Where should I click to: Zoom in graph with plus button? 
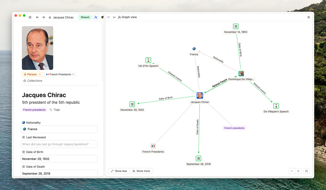coord(298,171)
